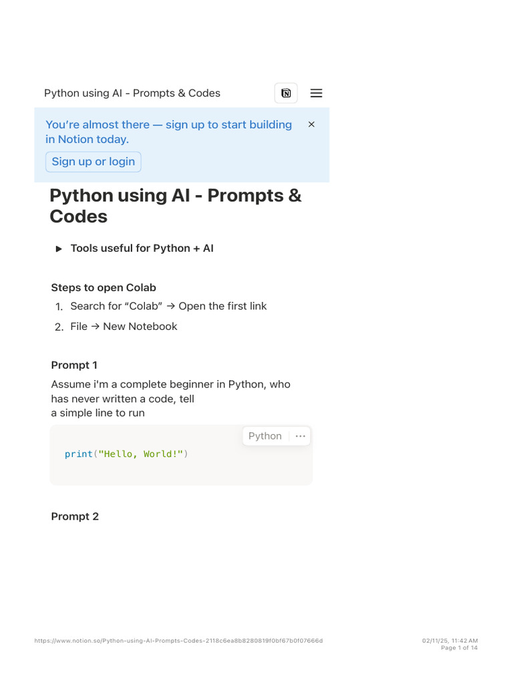This screenshot has width=513, height=684.
Task: Click the print Hello World code line
Action: coord(126,454)
